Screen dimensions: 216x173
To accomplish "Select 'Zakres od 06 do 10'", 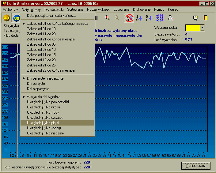I will [x=57, y=50].
